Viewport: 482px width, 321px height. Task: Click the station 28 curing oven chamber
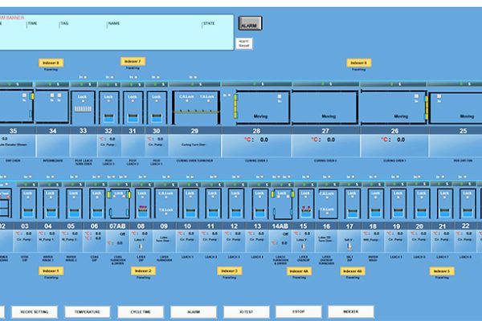(263, 108)
